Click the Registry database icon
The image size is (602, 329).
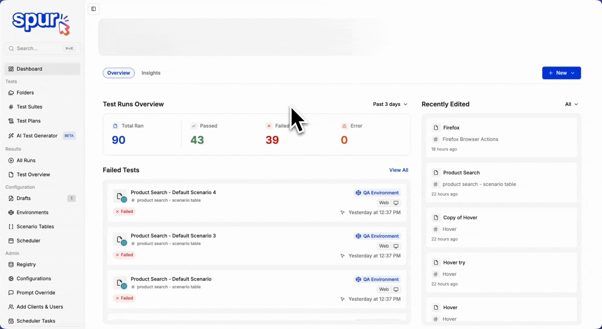11,265
